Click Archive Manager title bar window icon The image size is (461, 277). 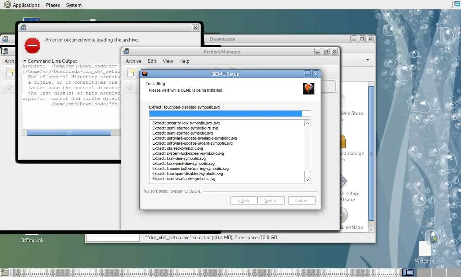[x=126, y=51]
